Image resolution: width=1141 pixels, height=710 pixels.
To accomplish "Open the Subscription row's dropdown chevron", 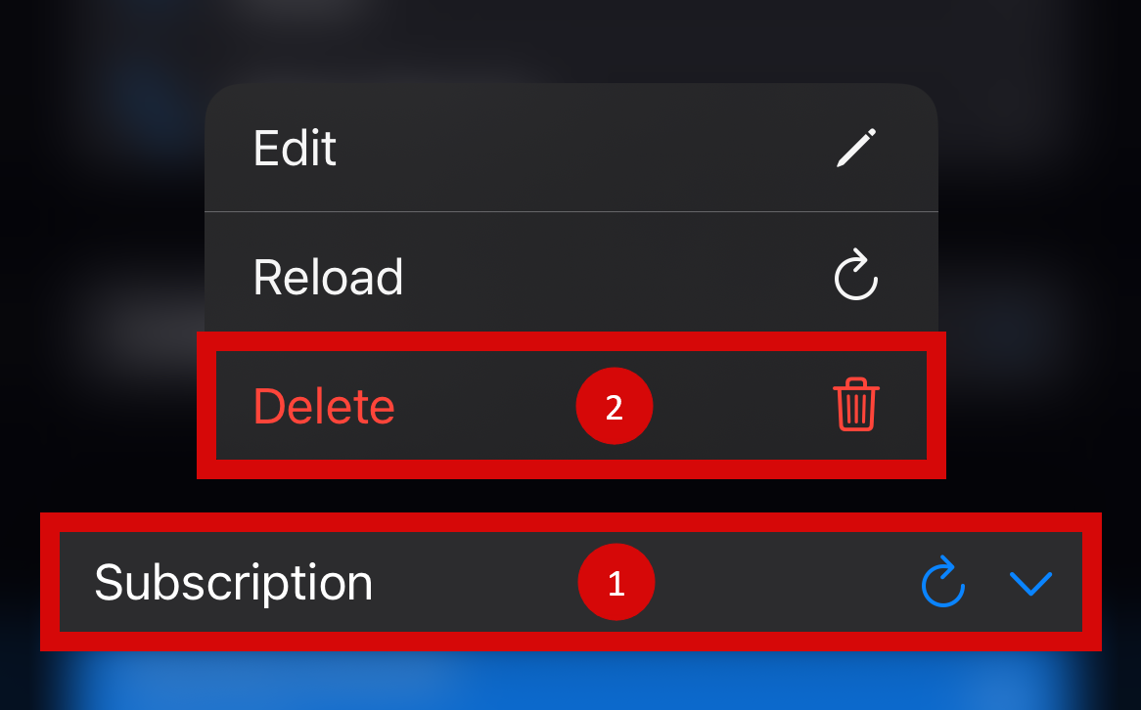I will click(1031, 584).
